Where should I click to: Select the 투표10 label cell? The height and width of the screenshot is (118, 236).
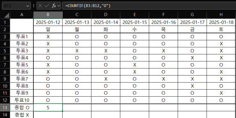(22, 100)
